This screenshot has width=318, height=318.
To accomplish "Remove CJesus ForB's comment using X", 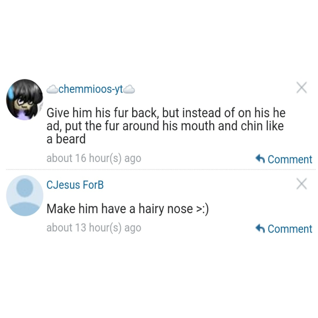I will (x=302, y=183).
